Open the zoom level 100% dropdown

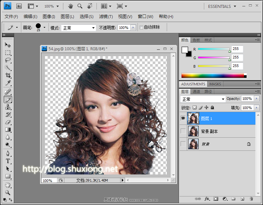pyautogui.click(x=52, y=6)
